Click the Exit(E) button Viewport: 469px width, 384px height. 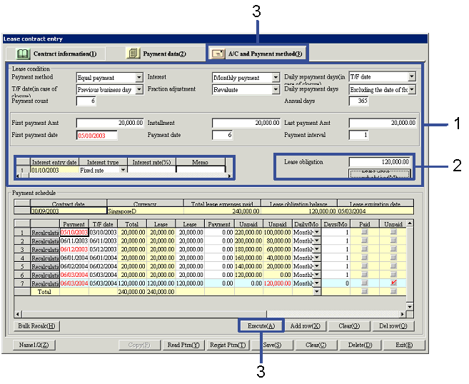tap(404, 345)
